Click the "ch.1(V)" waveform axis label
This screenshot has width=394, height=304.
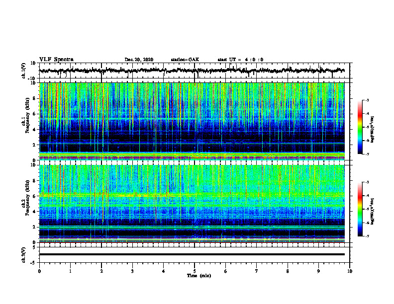(x=23, y=71)
